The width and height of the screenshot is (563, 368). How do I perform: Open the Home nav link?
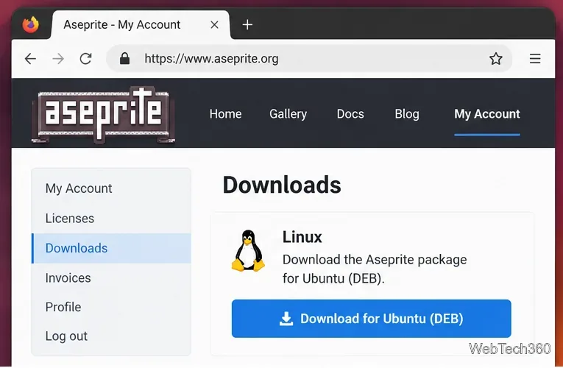(x=225, y=114)
